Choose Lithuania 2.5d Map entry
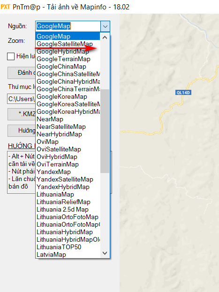Image resolution: width=219 pixels, height=292 pixels. [68, 210]
